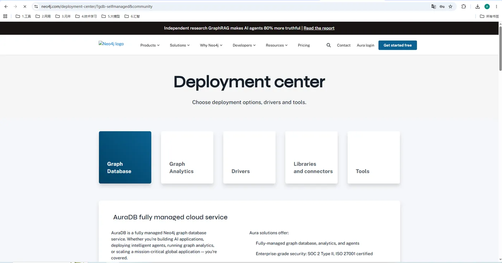
Task: Stop loading the page
Action: [25, 6]
